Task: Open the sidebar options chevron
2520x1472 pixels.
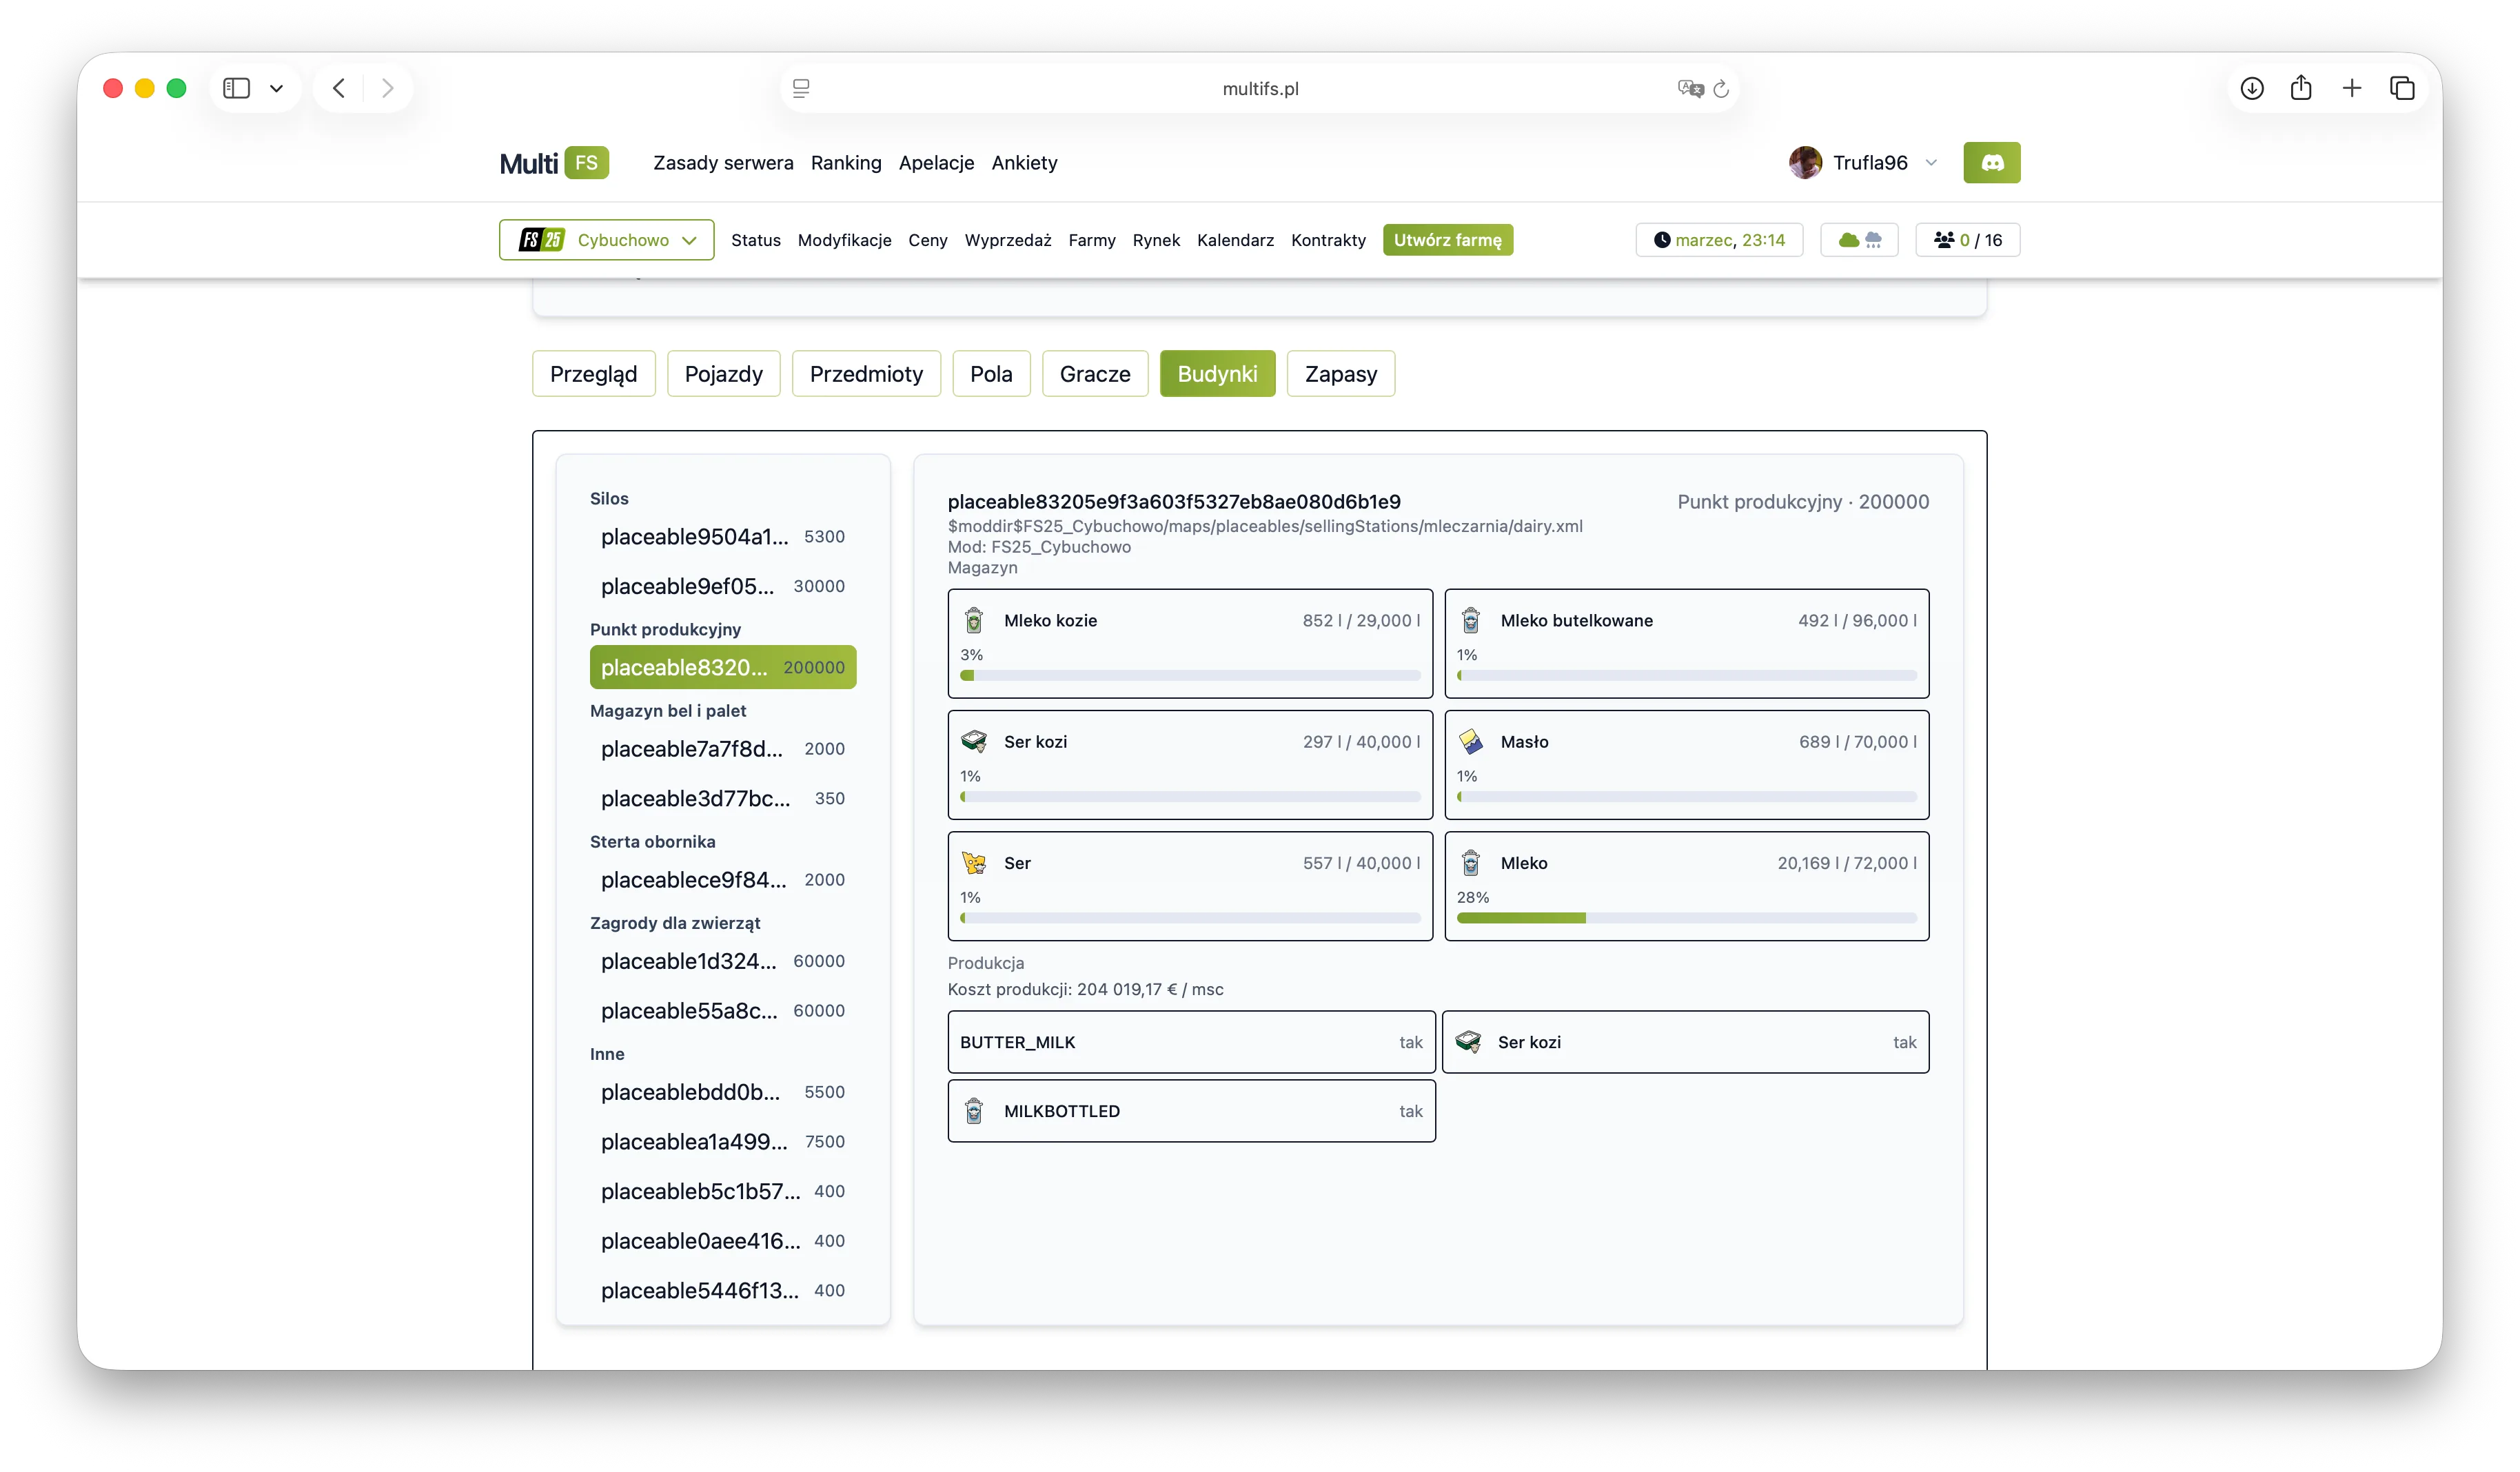Action: click(277, 88)
